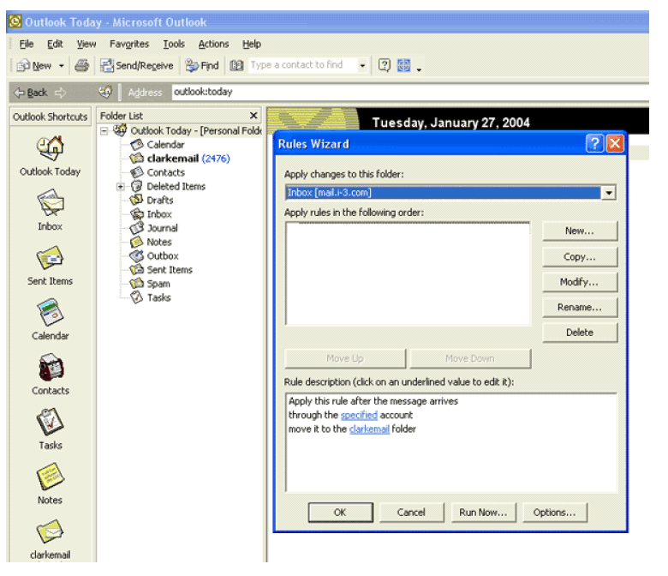Open the File menu
The width and height of the screenshot is (668, 576).
(x=26, y=44)
